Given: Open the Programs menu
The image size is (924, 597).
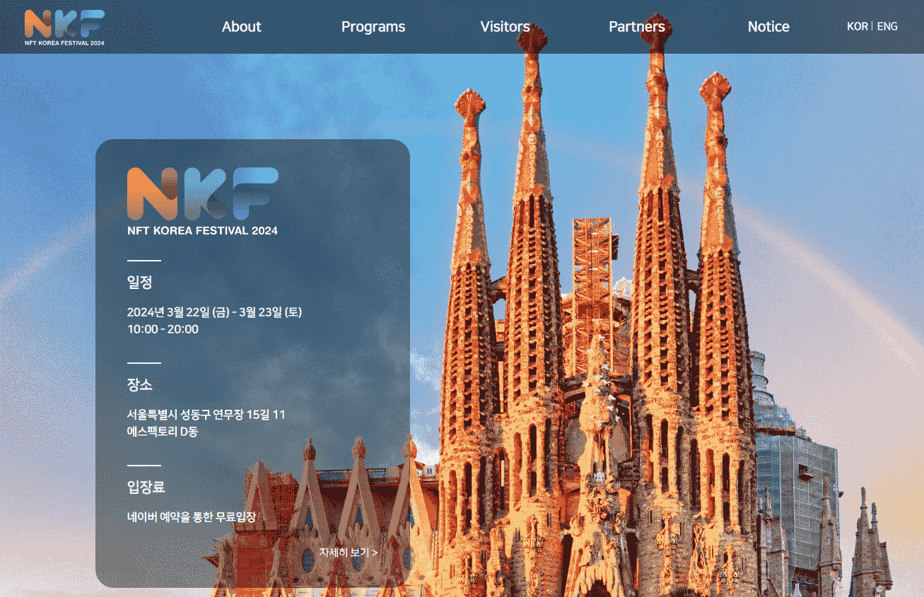Looking at the screenshot, I should [x=373, y=27].
